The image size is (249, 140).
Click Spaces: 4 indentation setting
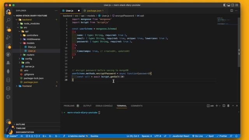tap(147, 136)
